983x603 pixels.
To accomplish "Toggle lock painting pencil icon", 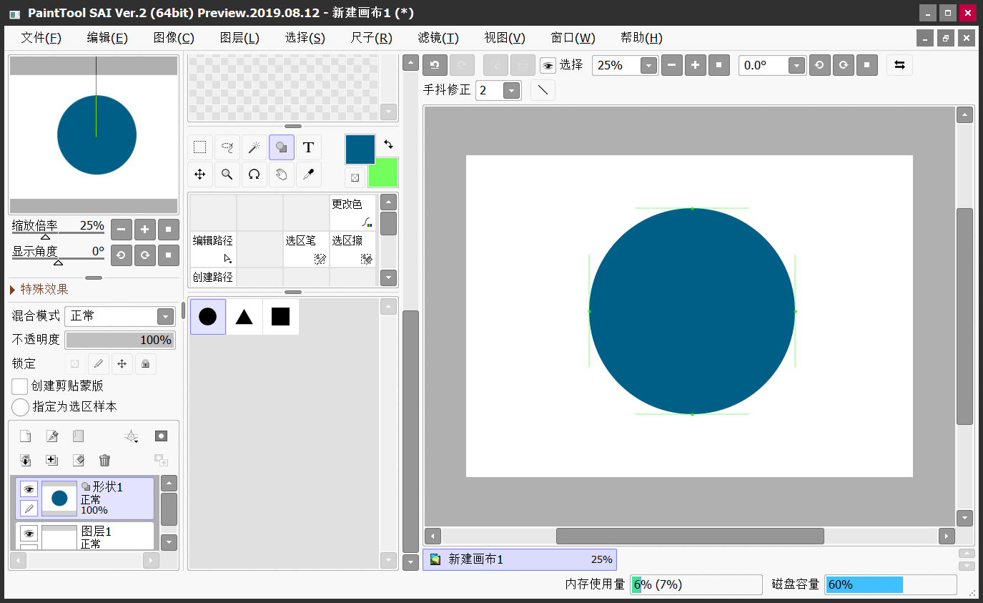I will [99, 363].
